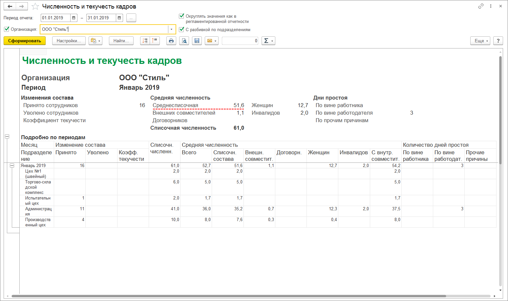Save report using the floppy disk icon
The height and width of the screenshot is (301, 508).
pyautogui.click(x=197, y=41)
